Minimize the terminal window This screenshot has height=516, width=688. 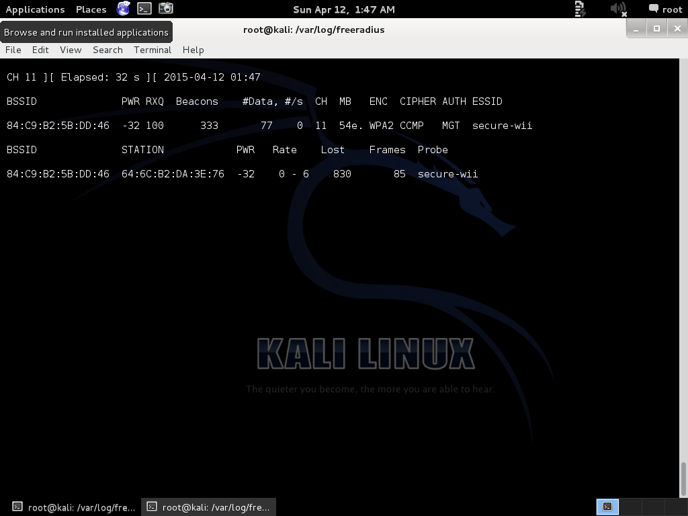click(x=636, y=29)
